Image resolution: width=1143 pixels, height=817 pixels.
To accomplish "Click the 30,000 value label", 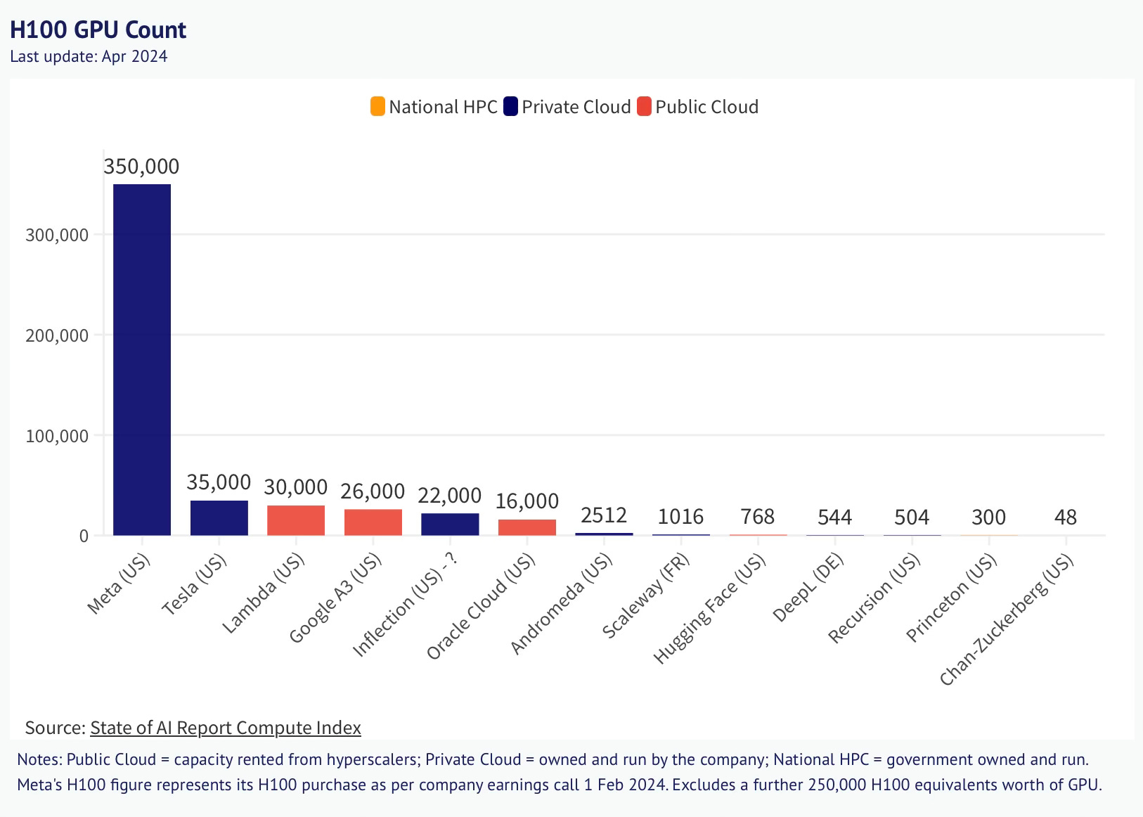I will [296, 487].
